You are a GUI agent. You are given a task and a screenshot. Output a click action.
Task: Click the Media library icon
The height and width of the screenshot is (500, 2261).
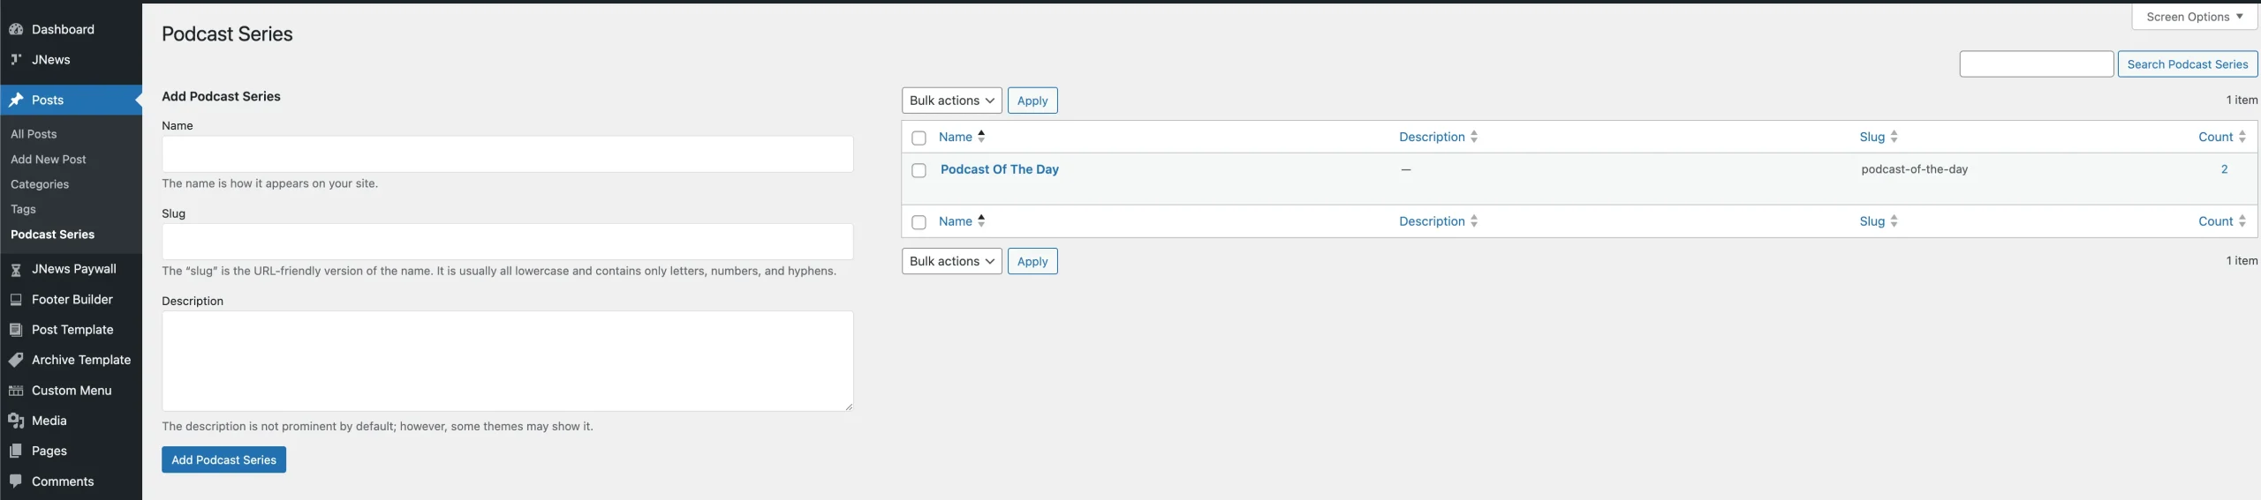coord(16,421)
